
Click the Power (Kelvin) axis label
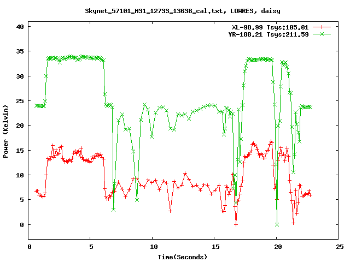[x=5, y=132]
